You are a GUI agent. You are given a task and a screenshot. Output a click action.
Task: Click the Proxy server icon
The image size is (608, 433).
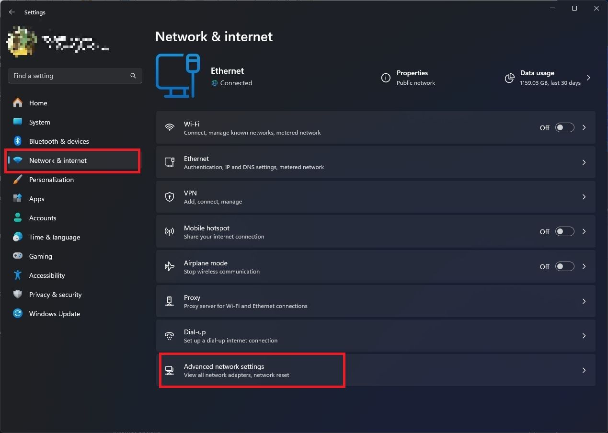pos(169,301)
